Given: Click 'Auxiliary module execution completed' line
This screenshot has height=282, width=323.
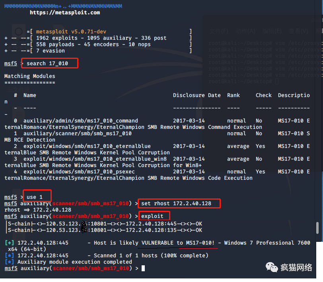Looking at the screenshot, I should click(x=74, y=262).
